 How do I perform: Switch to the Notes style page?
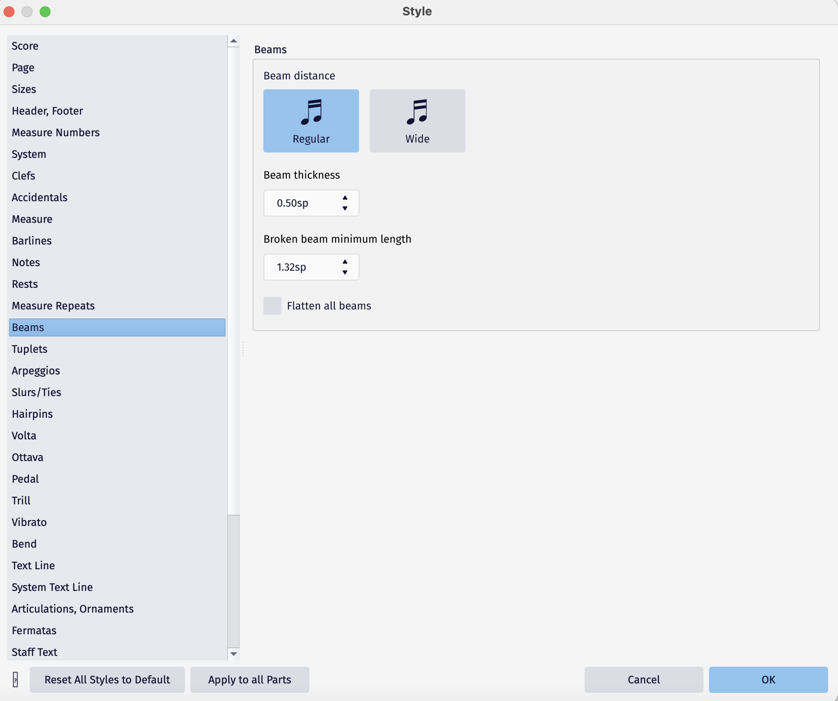click(26, 262)
